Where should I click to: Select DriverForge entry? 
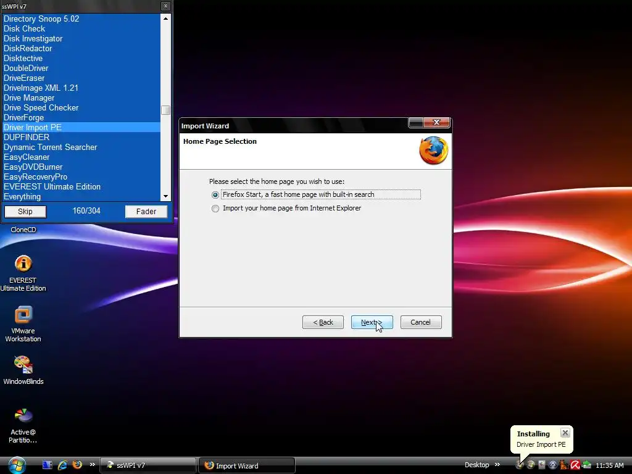click(x=81, y=117)
